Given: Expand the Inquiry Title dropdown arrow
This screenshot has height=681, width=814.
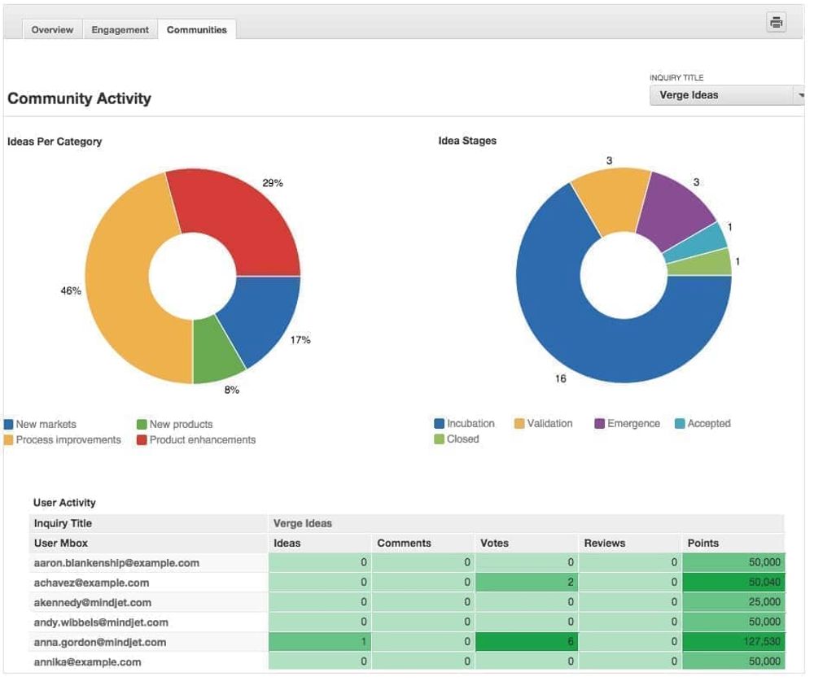Looking at the screenshot, I should [x=800, y=95].
